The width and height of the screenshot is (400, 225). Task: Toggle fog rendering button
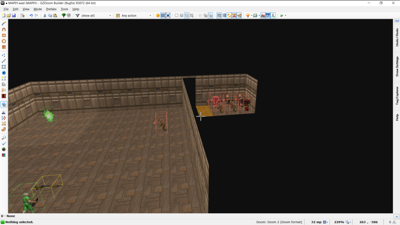click(x=263, y=16)
